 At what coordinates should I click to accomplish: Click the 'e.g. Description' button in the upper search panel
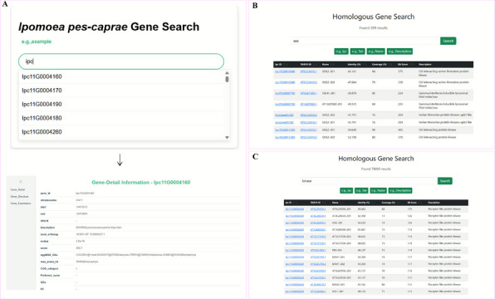click(400, 51)
